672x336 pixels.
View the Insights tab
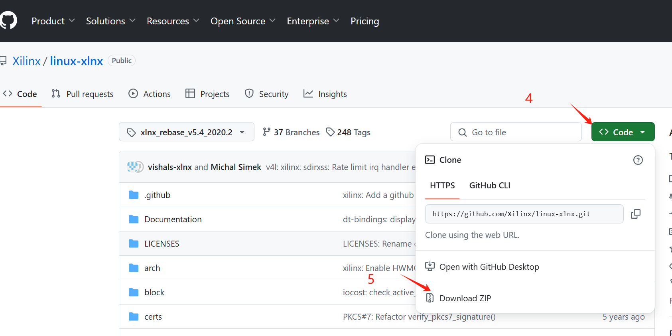325,94
